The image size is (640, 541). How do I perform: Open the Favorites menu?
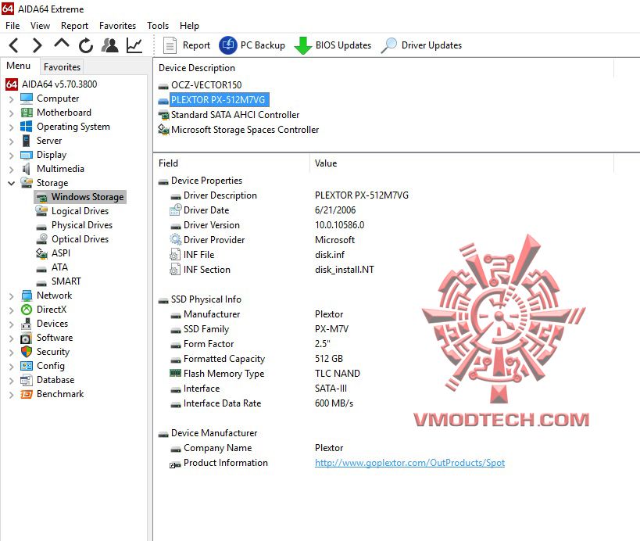coord(117,25)
